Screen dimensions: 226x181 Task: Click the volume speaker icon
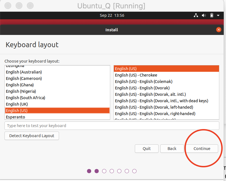point(204,15)
